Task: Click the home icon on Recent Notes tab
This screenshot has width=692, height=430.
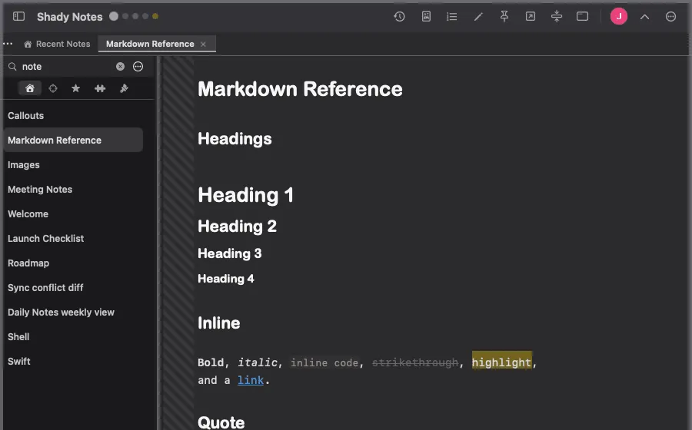Action: (28, 44)
